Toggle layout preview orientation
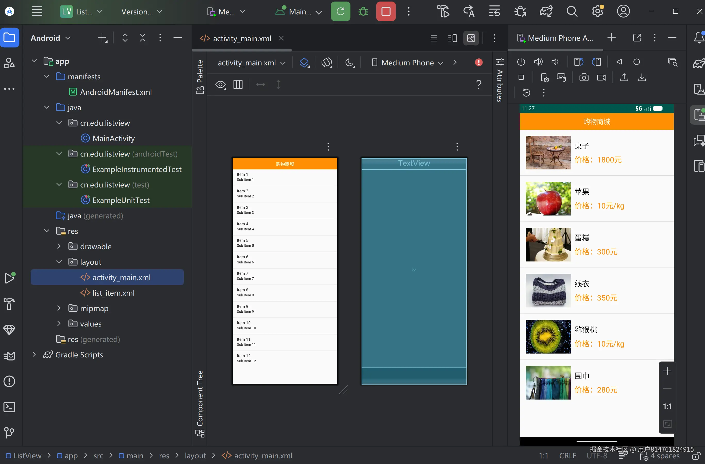 pos(327,62)
